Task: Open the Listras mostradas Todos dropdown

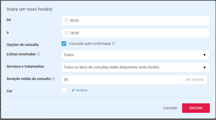Action: [136, 55]
